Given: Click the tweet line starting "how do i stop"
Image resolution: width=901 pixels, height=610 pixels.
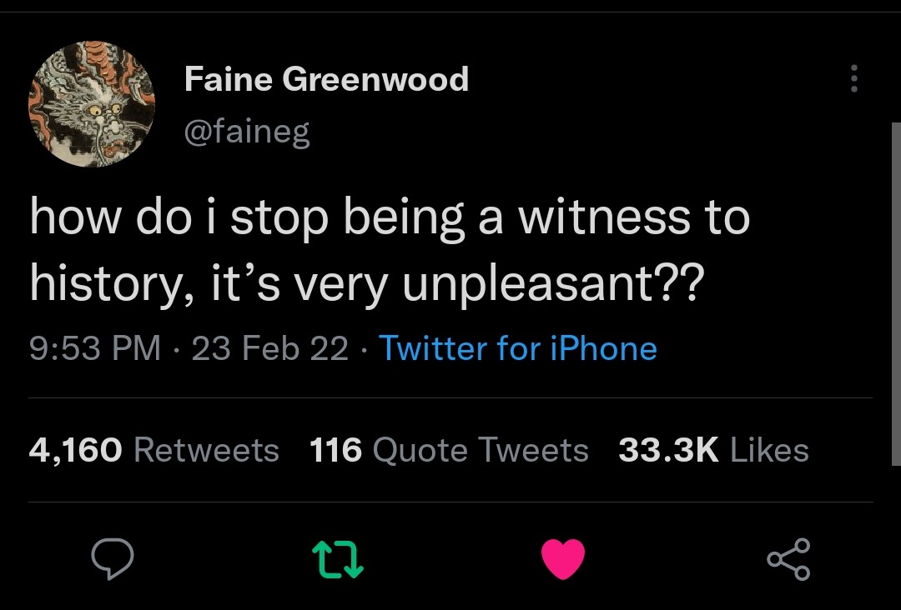Looking at the screenshot, I should click(390, 217).
